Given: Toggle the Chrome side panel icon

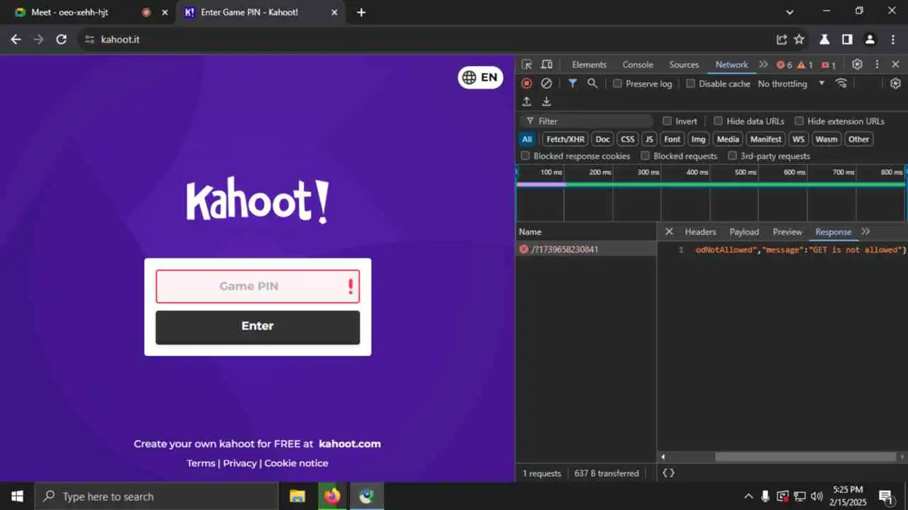Looking at the screenshot, I should click(847, 40).
